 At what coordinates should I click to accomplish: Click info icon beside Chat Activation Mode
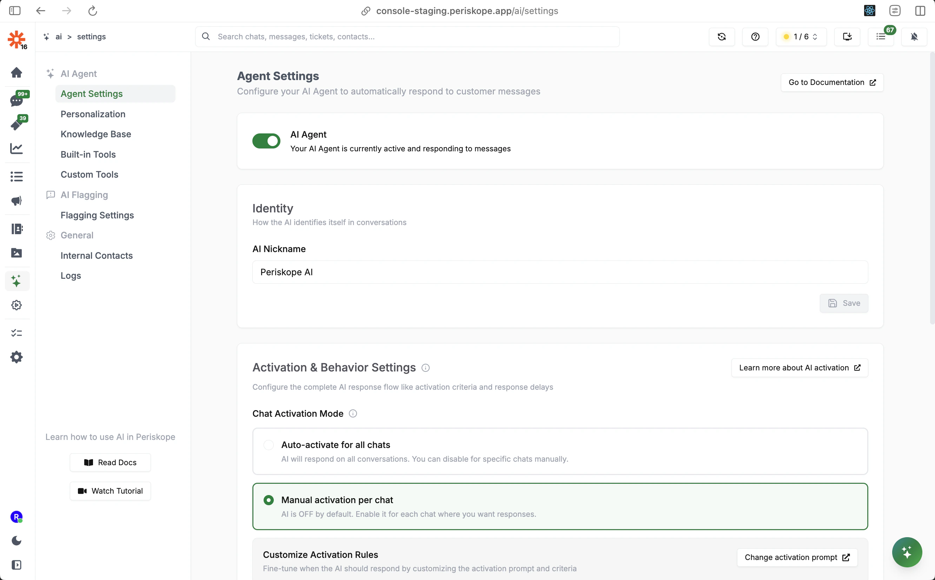[353, 414]
